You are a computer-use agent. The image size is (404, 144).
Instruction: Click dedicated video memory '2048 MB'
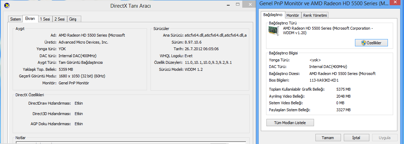343,96
